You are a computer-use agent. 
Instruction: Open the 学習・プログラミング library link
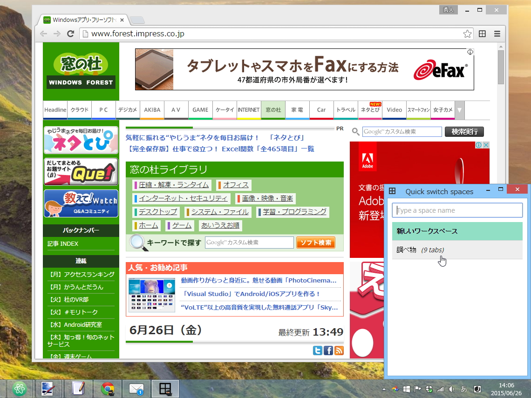click(295, 212)
